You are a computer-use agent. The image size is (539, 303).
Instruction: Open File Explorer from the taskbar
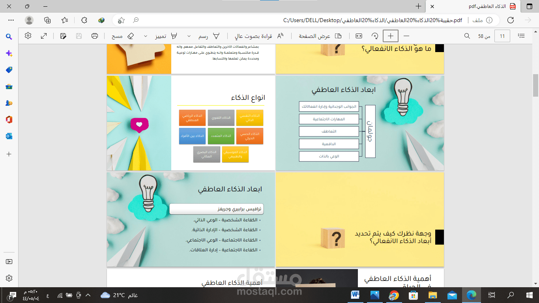pyautogui.click(x=432, y=295)
